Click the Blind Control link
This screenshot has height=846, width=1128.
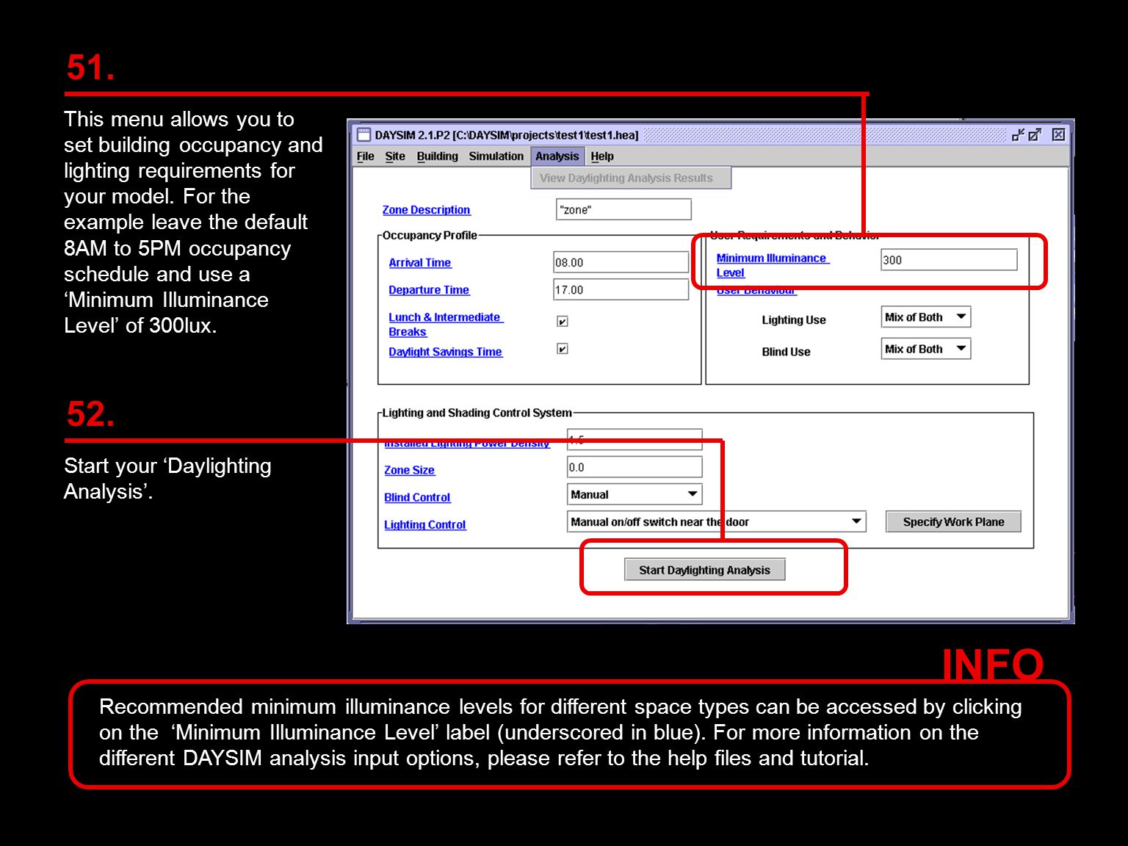[417, 497]
